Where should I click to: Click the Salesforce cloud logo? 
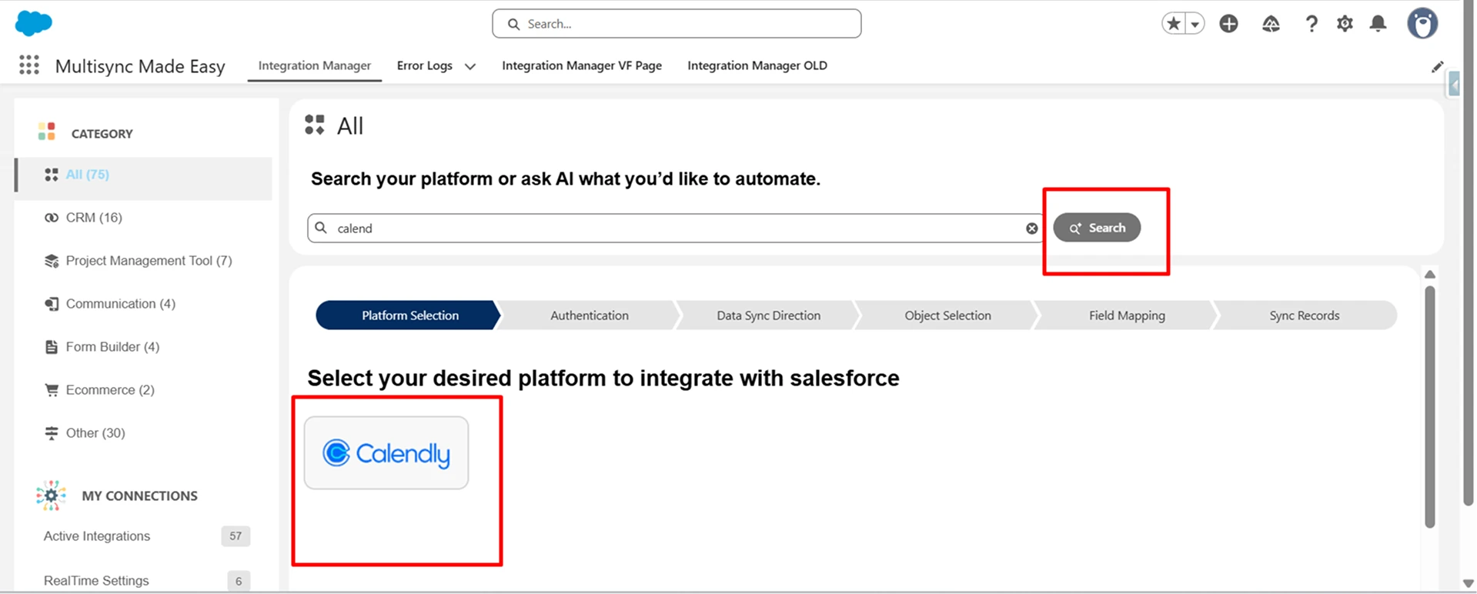[x=34, y=24]
